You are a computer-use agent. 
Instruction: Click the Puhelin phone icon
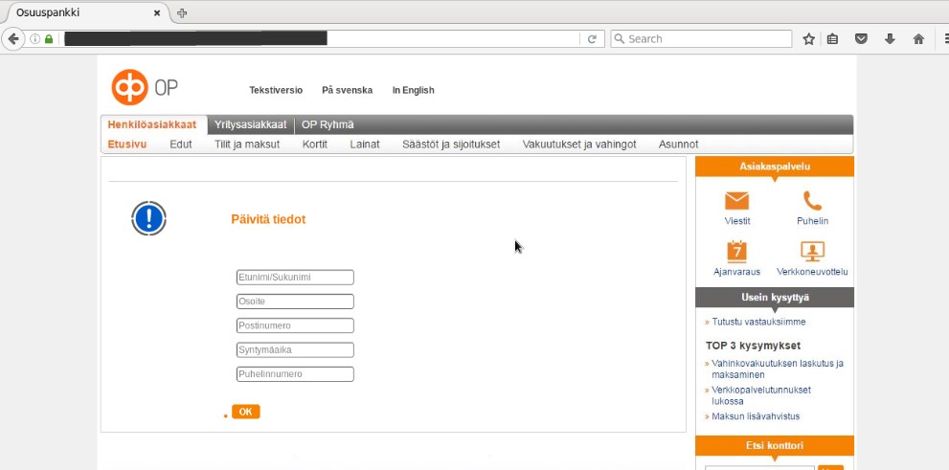click(x=812, y=200)
